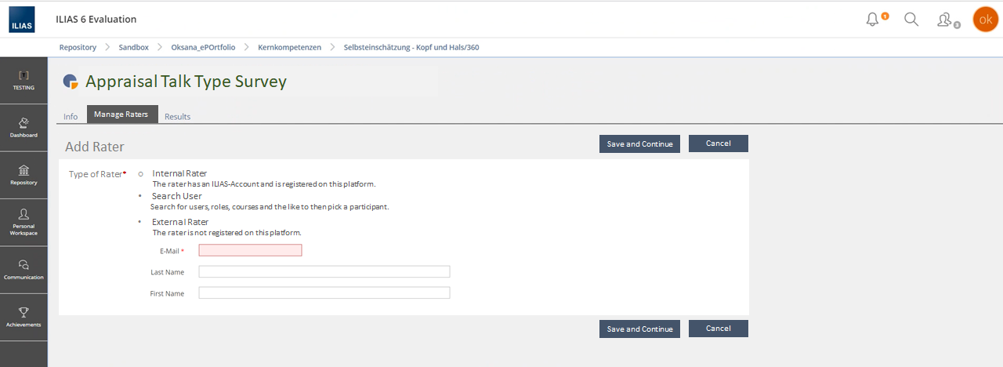Click the top Save and Continue button

pos(639,144)
